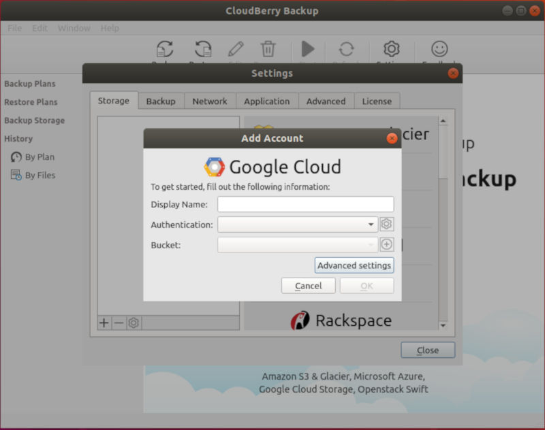Add a storage account with the plus icon

(103, 323)
